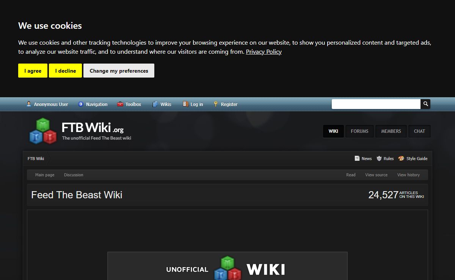Open Change my preferences

(119, 71)
